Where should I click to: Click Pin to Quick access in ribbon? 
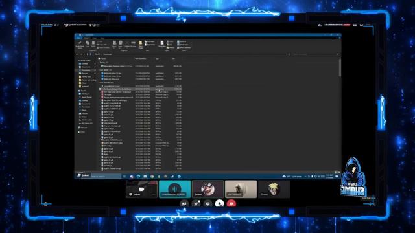coord(80,45)
